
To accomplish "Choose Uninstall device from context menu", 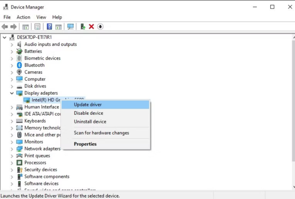I will [90, 122].
